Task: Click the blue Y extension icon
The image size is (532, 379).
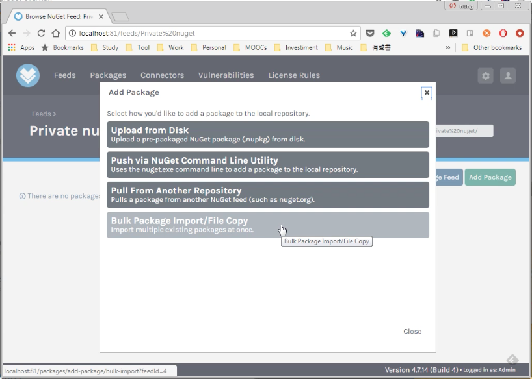Action: [x=403, y=33]
